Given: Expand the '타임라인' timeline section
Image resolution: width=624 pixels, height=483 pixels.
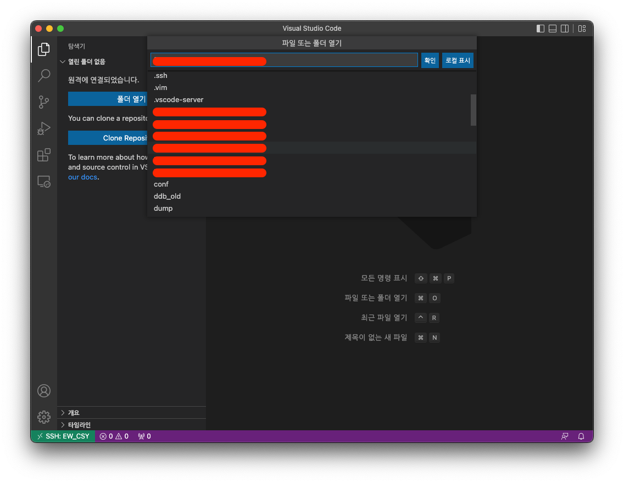Looking at the screenshot, I should click(x=132, y=425).
